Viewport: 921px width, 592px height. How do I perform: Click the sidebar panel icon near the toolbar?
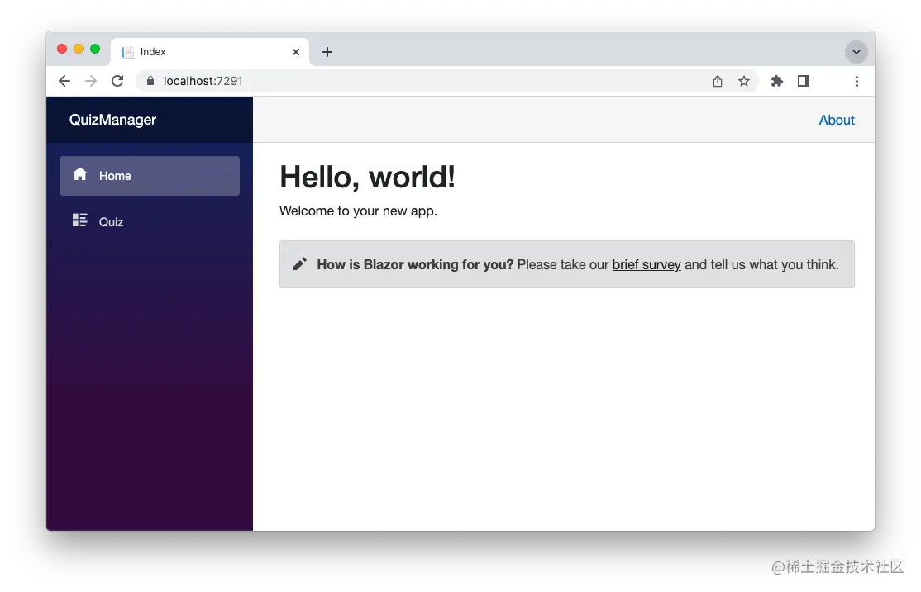(803, 81)
